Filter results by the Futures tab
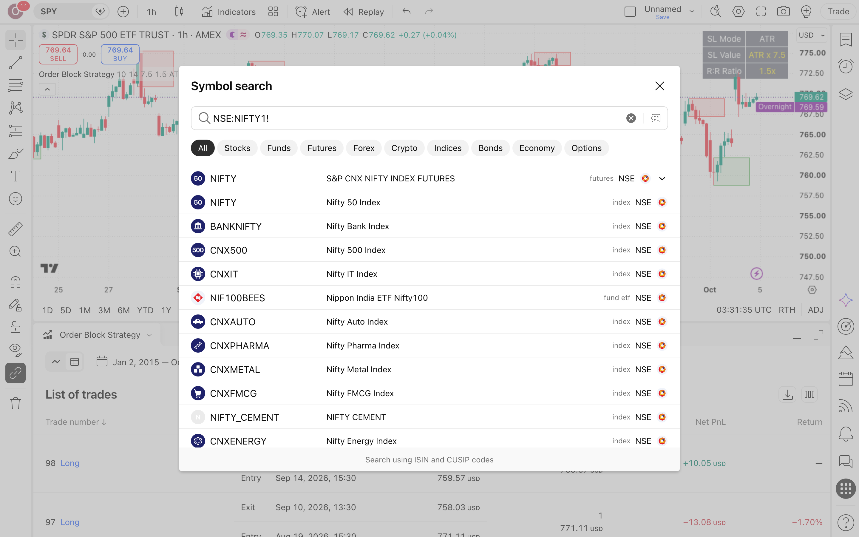Screen dimensions: 859x537 (x=322, y=148)
